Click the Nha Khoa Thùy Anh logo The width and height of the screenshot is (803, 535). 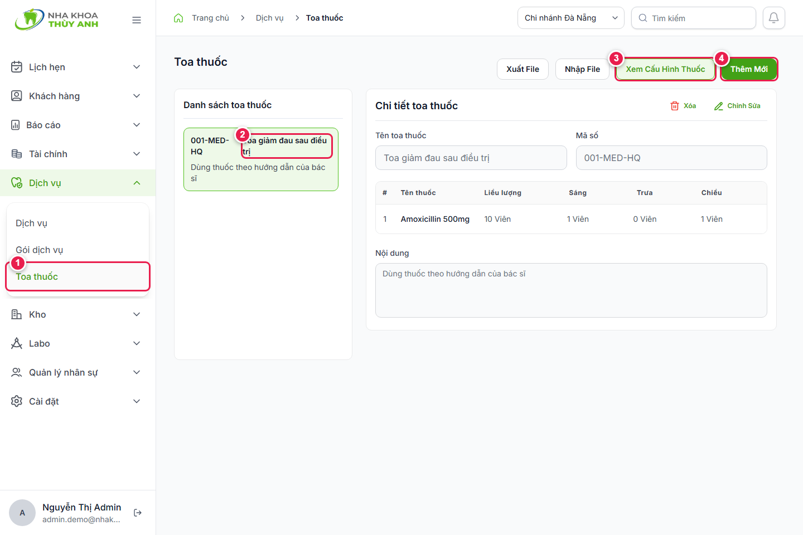[57, 20]
